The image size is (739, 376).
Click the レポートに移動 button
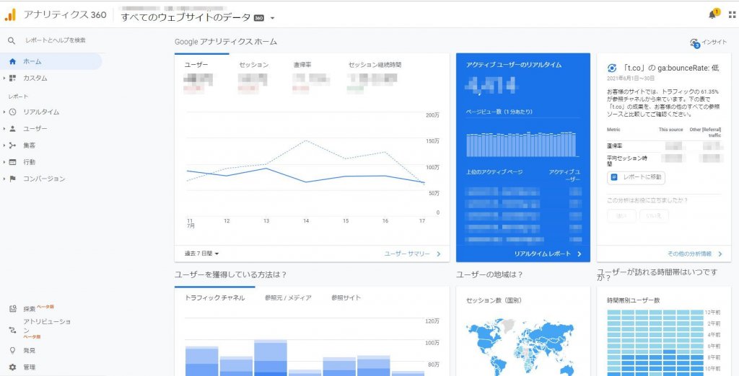(637, 177)
